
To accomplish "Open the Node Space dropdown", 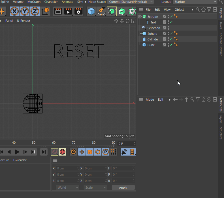I will click(131, 2).
